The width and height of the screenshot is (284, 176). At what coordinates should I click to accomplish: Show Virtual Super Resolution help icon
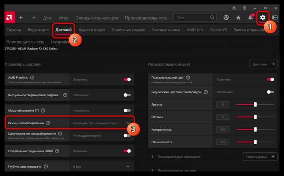click(x=65, y=95)
